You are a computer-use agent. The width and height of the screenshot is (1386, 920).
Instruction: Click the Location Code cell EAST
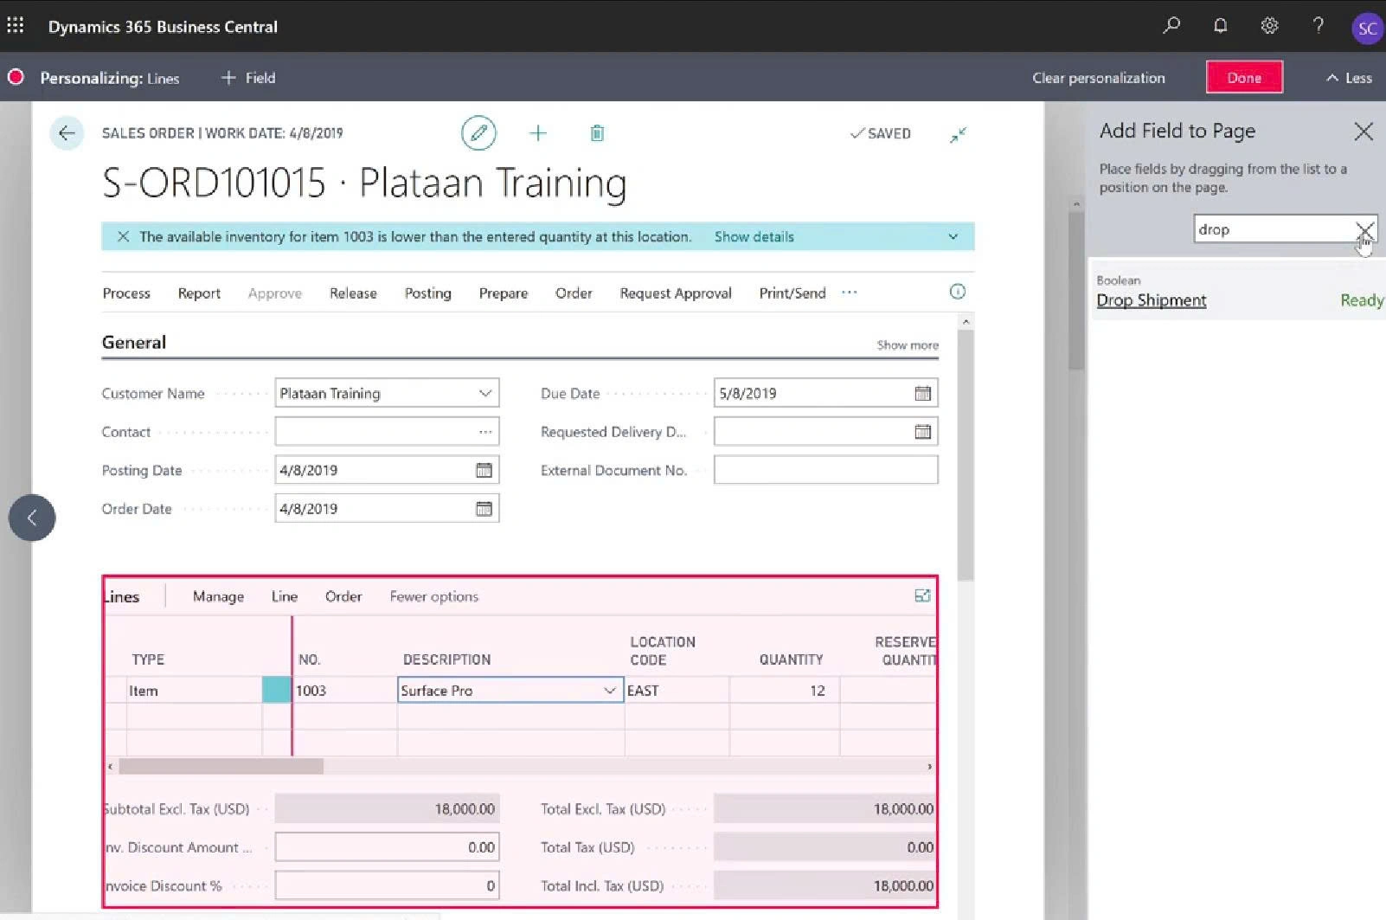click(677, 690)
